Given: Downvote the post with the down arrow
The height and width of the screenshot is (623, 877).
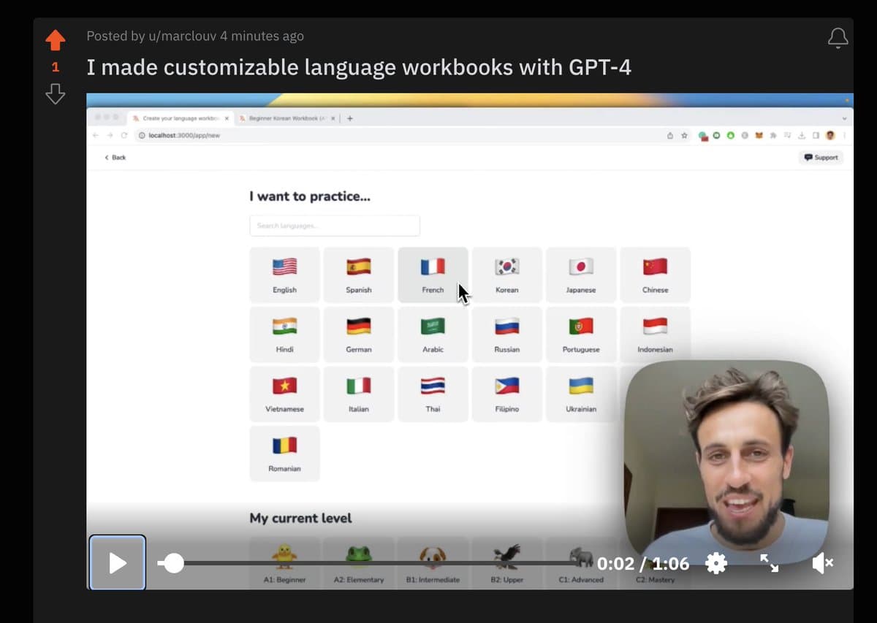Looking at the screenshot, I should click(x=56, y=93).
